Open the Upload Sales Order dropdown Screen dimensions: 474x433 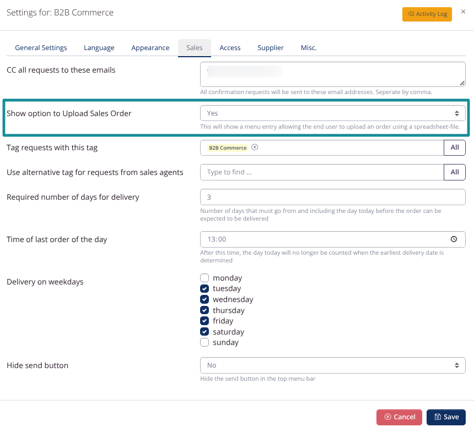(332, 113)
